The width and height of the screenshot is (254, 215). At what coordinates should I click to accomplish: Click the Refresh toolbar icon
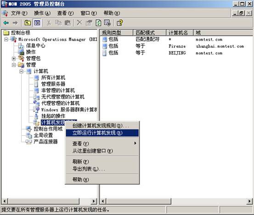point(98,23)
